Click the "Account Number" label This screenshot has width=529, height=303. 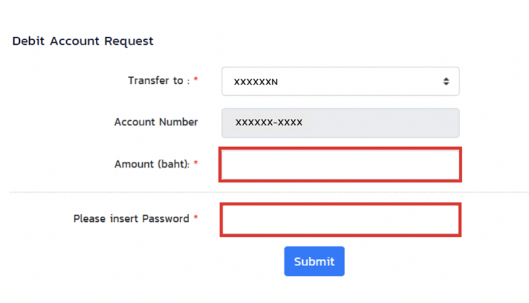(156, 122)
